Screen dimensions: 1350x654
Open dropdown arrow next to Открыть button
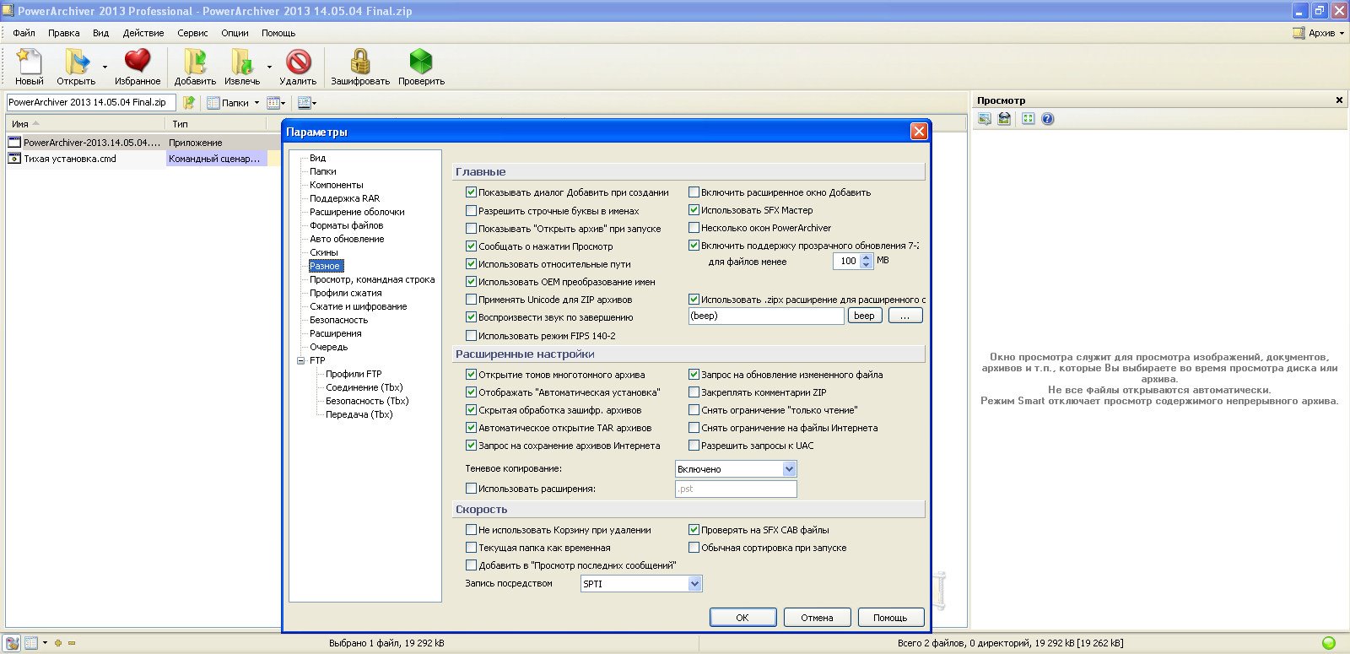pyautogui.click(x=105, y=67)
